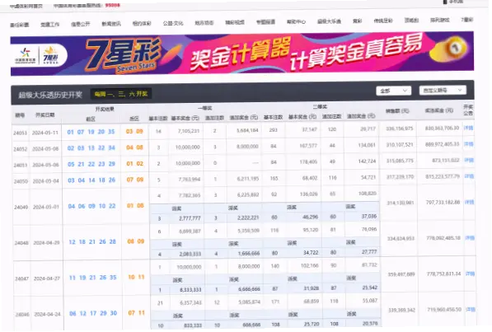This screenshot has width=492, height=332.
Task: Click the 超级大乐透历史开奖 heading
Action: (50, 95)
